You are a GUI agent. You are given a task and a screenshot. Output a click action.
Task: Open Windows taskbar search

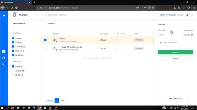[x=7, y=108]
